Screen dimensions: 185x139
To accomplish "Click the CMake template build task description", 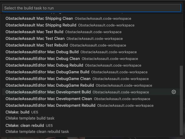I will [30, 118].
